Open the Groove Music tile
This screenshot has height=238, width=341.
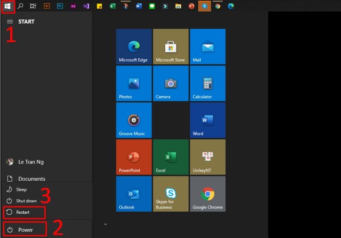pos(134,120)
